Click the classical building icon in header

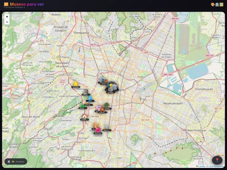pyautogui.click(x=217, y=5)
